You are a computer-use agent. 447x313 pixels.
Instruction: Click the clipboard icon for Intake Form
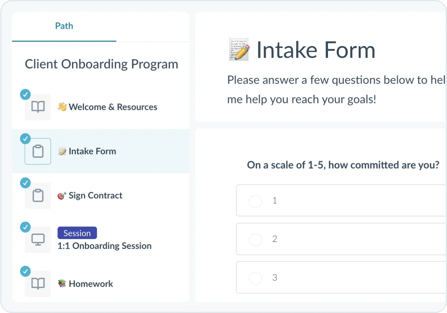point(38,151)
